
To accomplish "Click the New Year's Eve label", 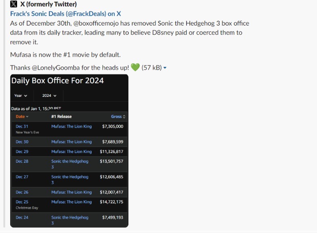I will click(27, 132).
